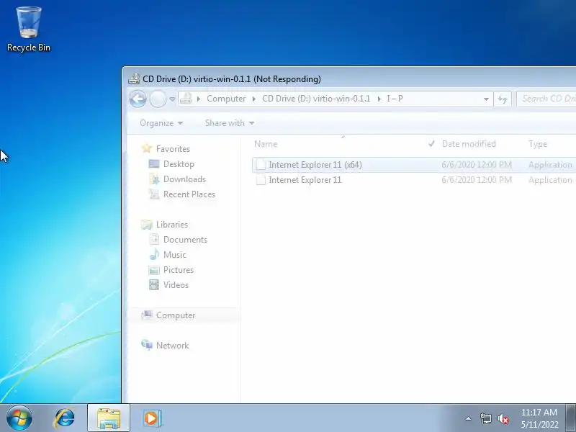Select Libraries in the navigation pane

[x=172, y=225]
